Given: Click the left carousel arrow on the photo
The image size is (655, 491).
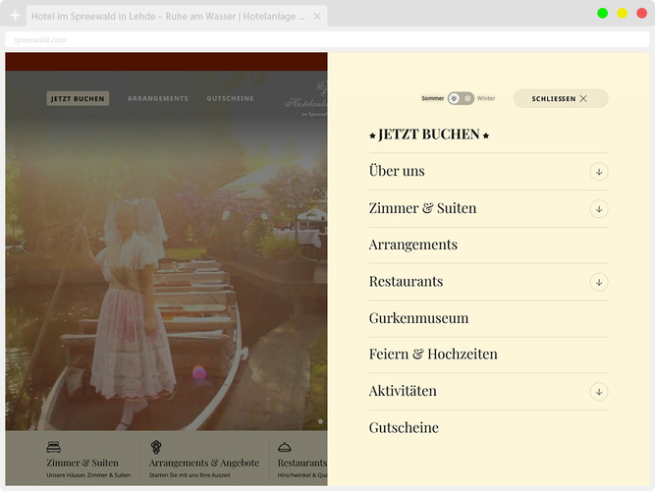Looking at the screenshot, I should pyautogui.click(x=20, y=246).
